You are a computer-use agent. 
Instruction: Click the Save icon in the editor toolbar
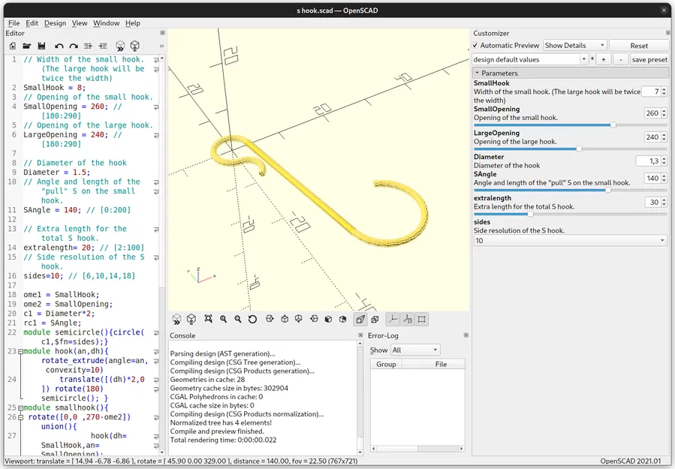(x=42, y=46)
